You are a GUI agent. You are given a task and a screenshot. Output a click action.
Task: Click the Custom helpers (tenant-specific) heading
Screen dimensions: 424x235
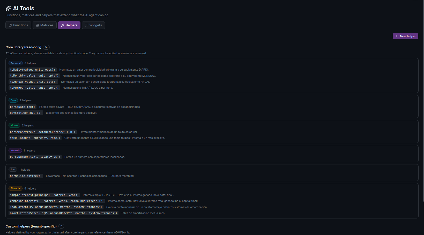(x=31, y=226)
